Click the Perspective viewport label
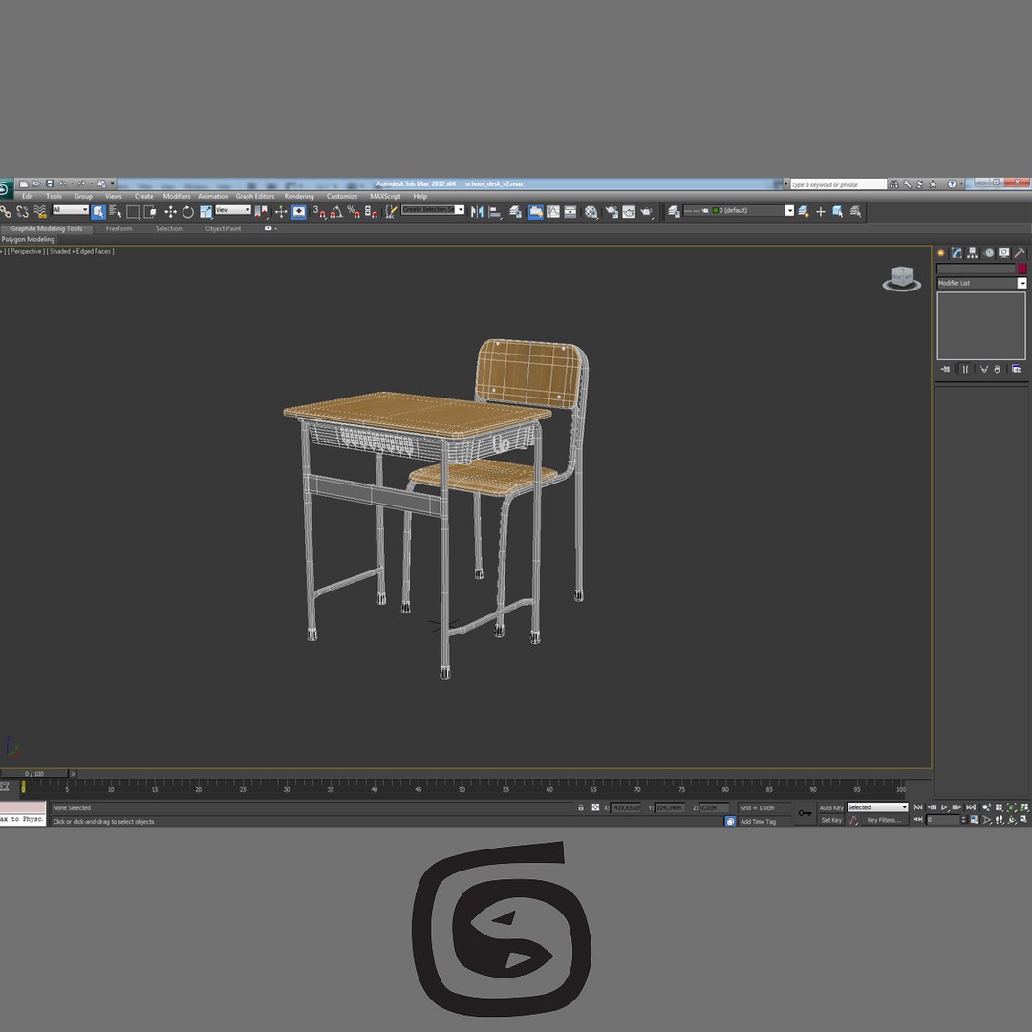Image resolution: width=1032 pixels, height=1032 pixels. [x=26, y=251]
